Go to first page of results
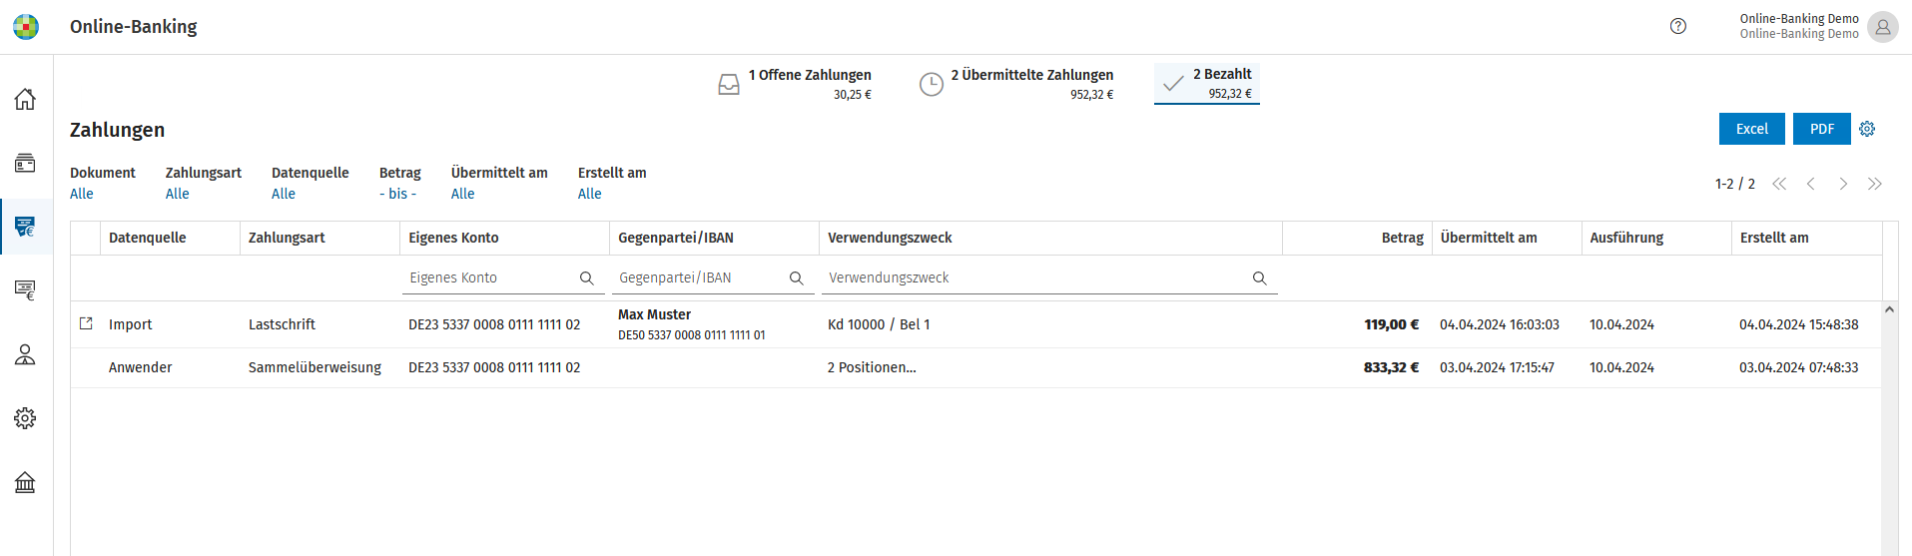Image resolution: width=1912 pixels, height=556 pixels. (x=1779, y=184)
